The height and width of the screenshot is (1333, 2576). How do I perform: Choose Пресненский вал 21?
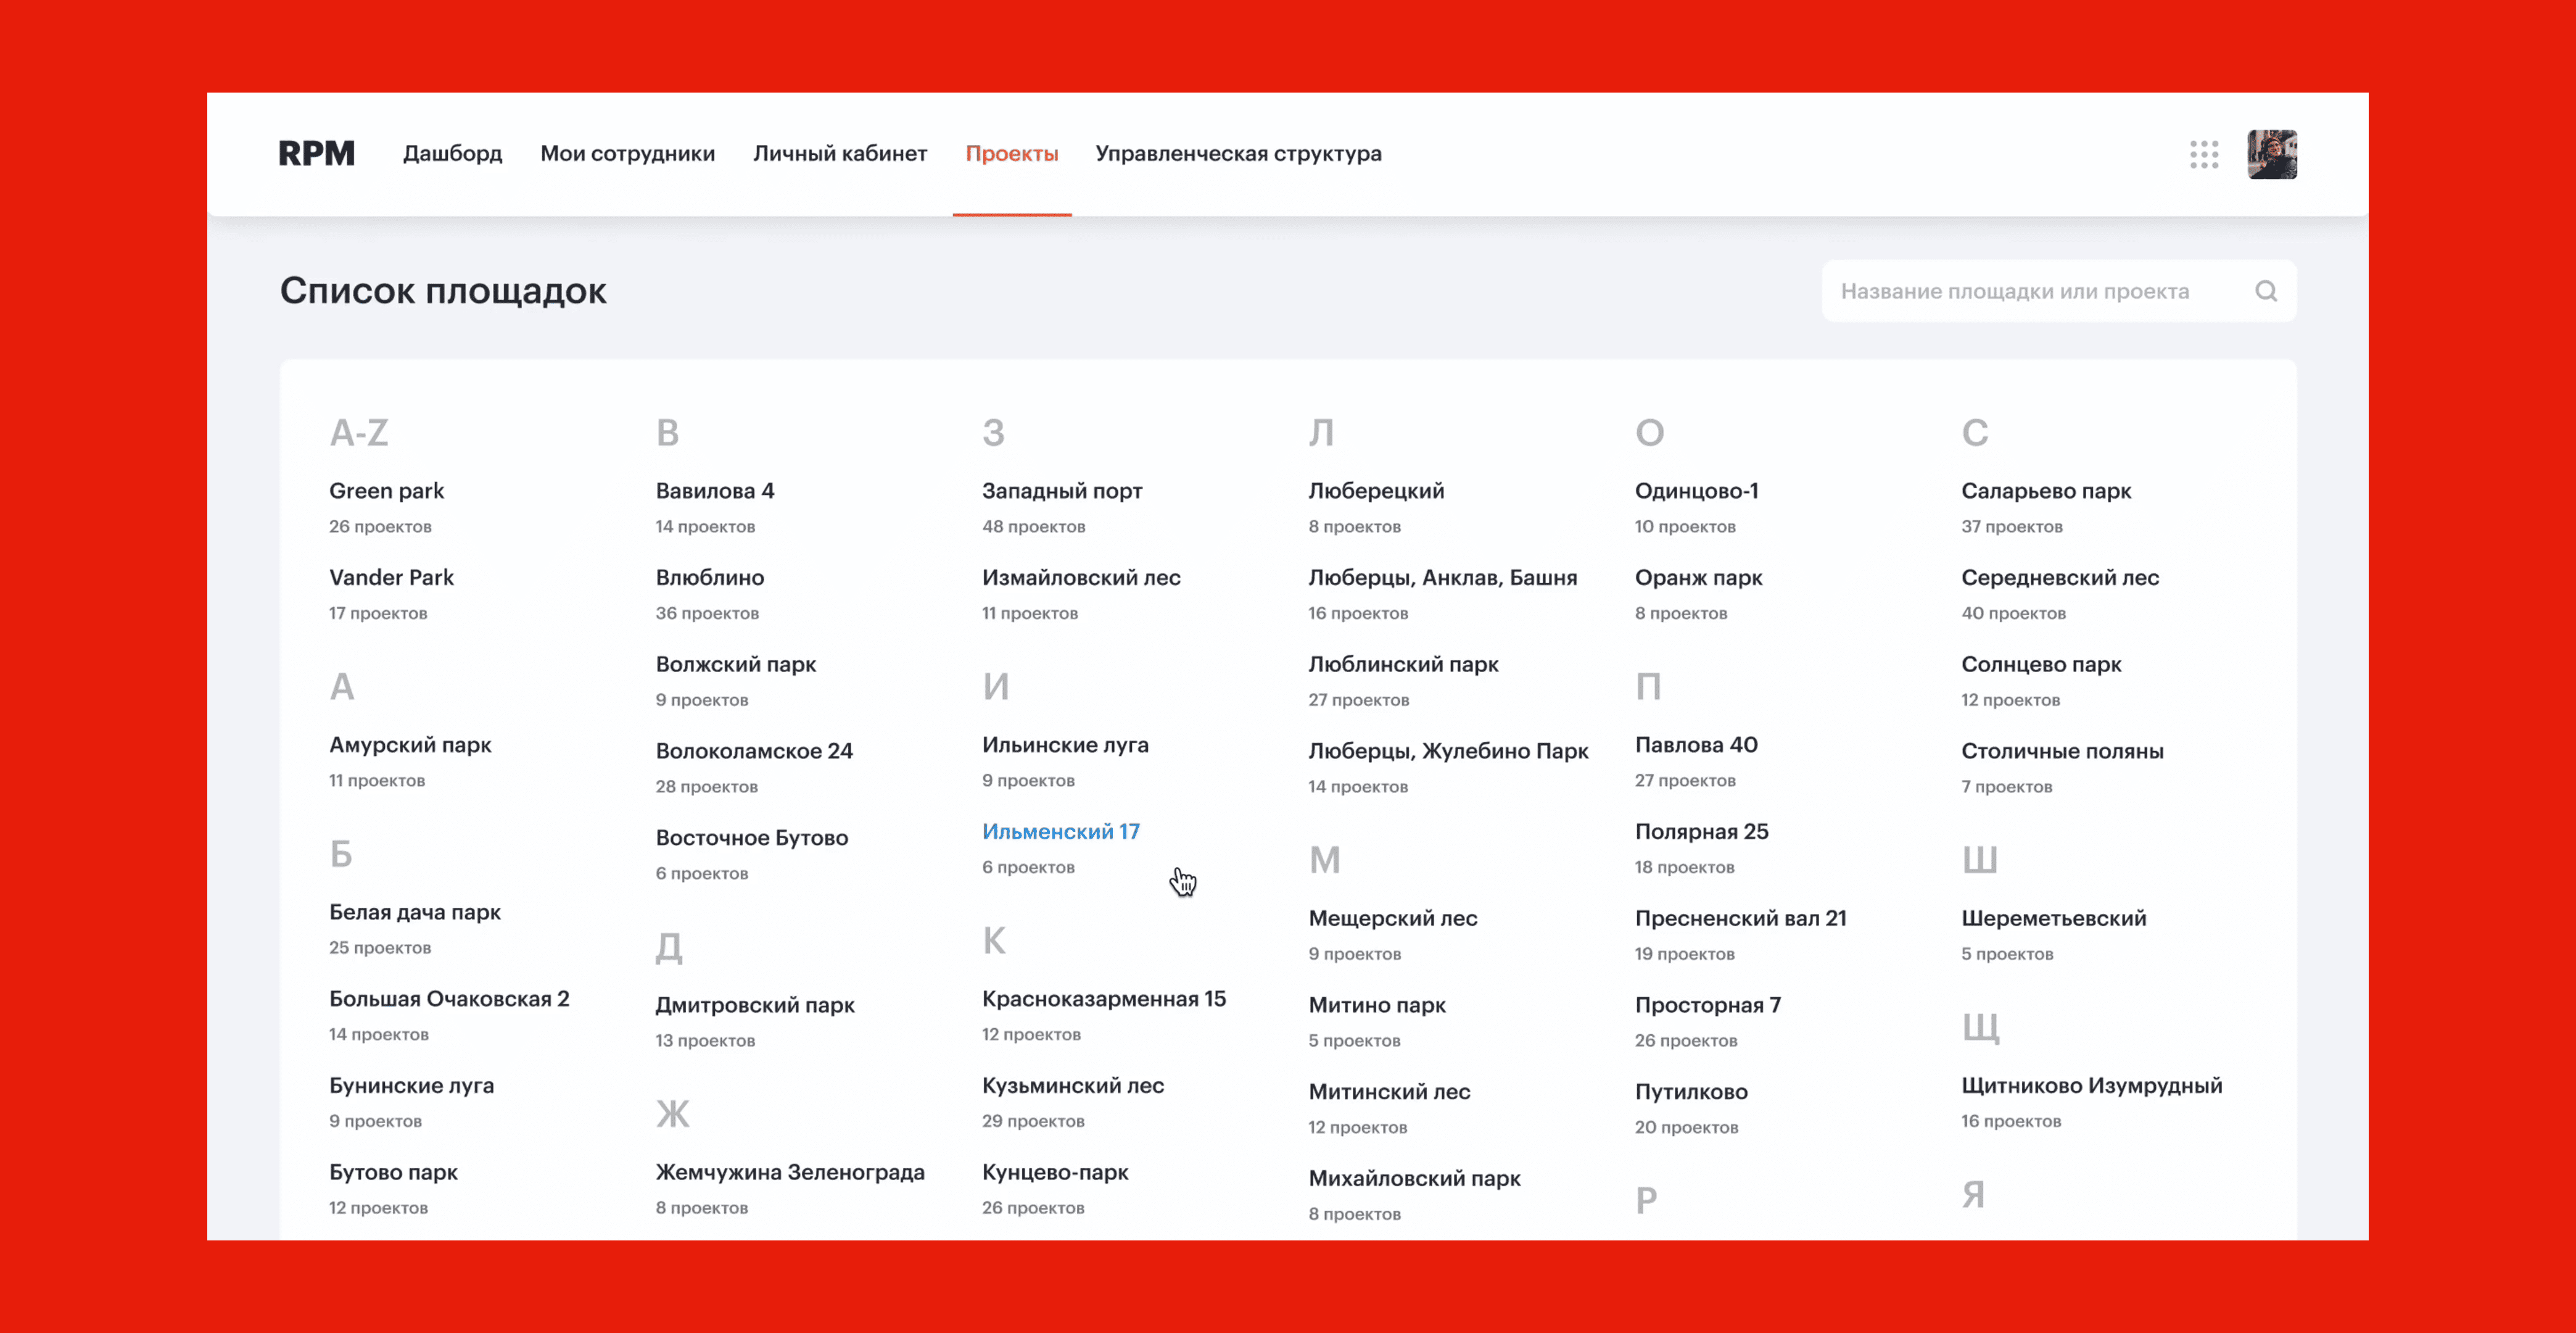[x=1740, y=918]
